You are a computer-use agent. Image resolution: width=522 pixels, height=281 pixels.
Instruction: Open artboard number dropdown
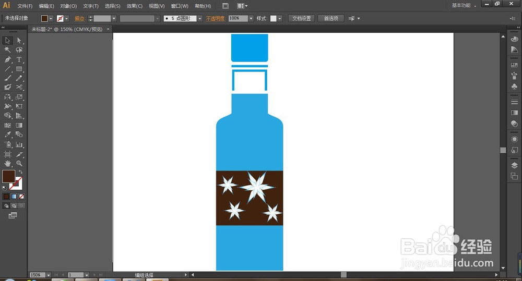pos(87,275)
